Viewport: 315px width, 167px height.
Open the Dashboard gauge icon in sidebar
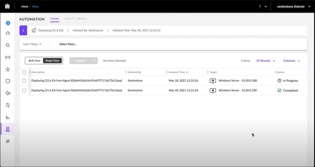pyautogui.click(x=8, y=34)
